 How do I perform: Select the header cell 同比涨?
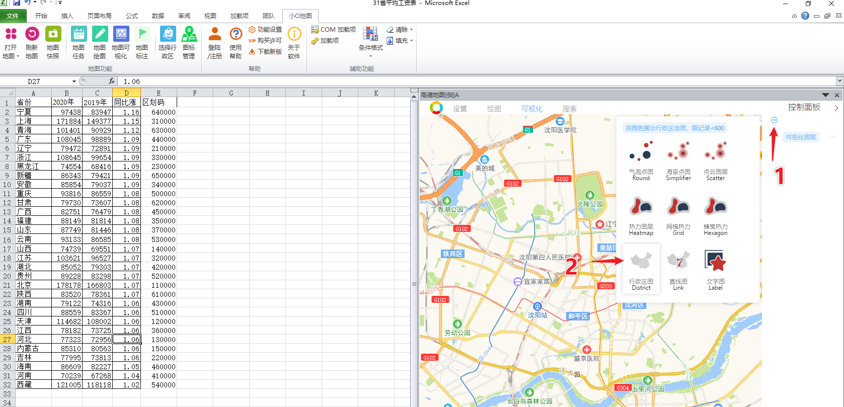click(x=126, y=102)
